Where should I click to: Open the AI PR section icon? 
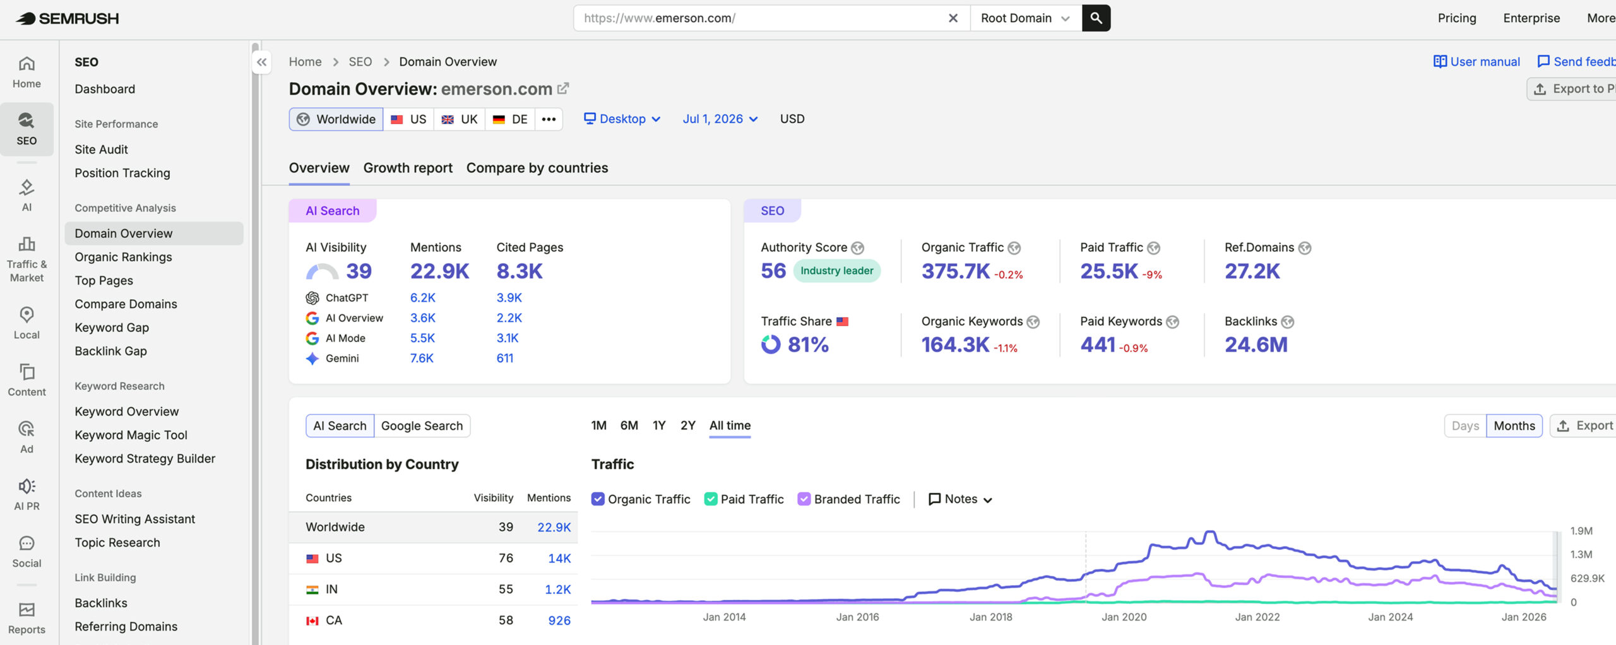27,494
